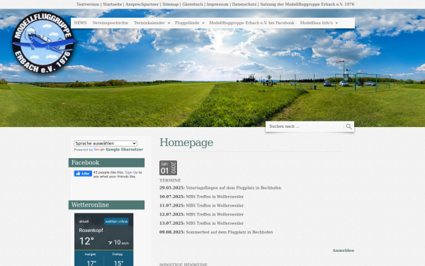Open the Datenschutz link
This screenshot has width=425, height=266.
pos(244,4)
